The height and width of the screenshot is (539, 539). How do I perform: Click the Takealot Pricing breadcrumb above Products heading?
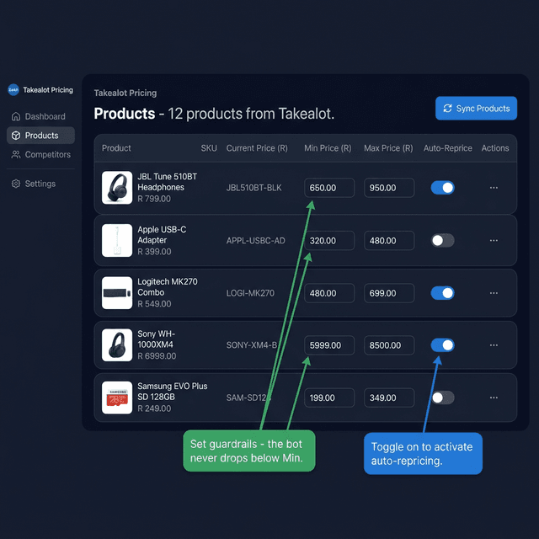125,93
